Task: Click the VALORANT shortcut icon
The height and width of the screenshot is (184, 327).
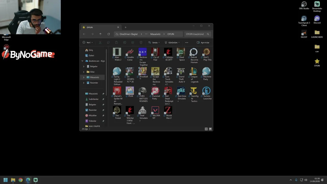Action: coord(155,110)
